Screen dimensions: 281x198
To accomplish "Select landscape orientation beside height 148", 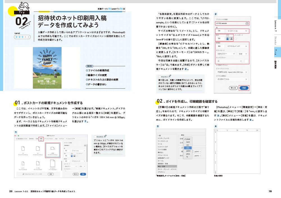I will [74, 156].
